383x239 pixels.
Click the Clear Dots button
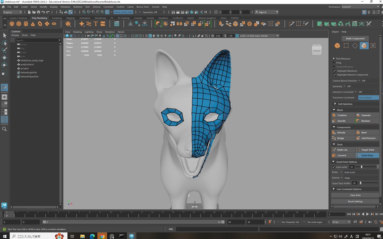(355, 195)
